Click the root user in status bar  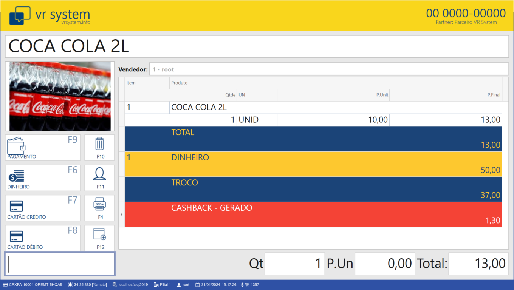click(183, 285)
